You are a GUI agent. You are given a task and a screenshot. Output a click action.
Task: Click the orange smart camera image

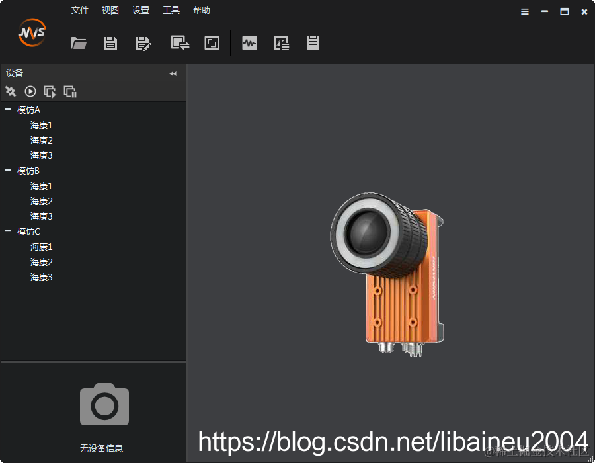click(387, 274)
